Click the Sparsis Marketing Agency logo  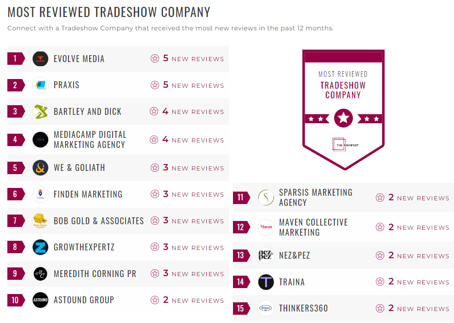tap(266, 198)
